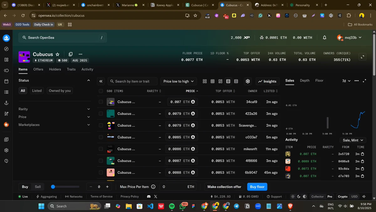
Task: Switch the footer view to Collector mode
Action: [317, 196]
